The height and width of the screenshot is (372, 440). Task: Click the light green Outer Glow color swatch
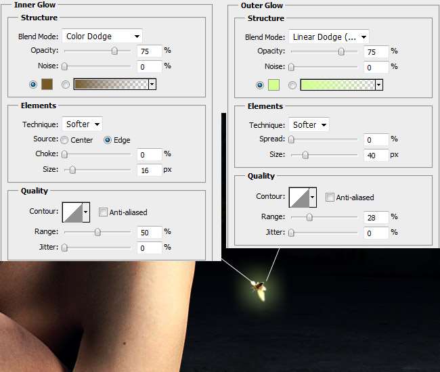[273, 85]
